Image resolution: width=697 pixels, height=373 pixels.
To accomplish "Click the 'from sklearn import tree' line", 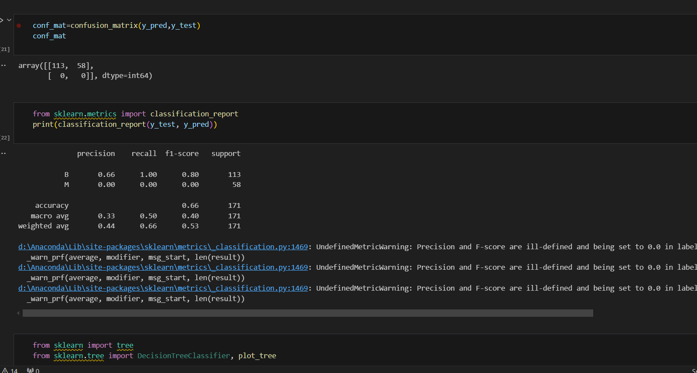I will [x=83, y=345].
